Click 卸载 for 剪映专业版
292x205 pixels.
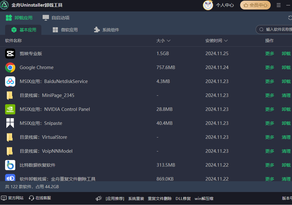pos(286,54)
